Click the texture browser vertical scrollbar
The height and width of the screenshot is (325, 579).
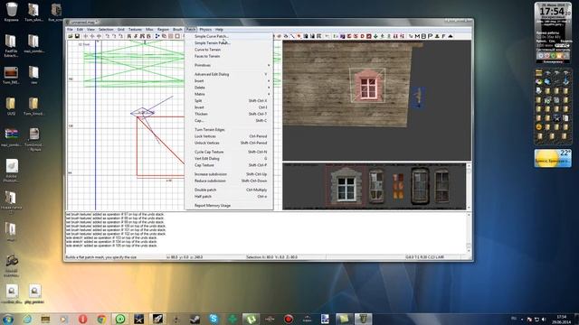tap(469, 187)
